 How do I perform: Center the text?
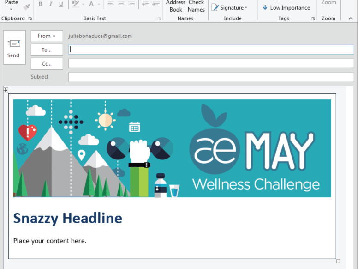[121, 4]
